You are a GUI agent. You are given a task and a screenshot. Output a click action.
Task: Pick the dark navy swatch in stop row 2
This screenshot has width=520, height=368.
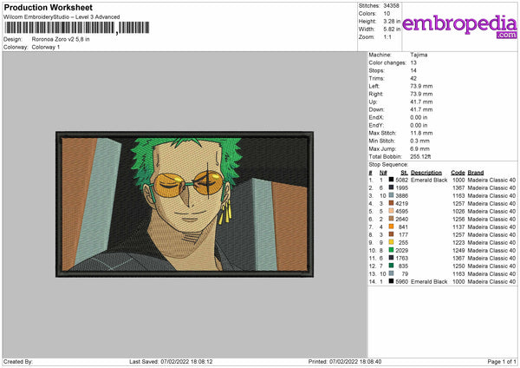pyautogui.click(x=392, y=188)
